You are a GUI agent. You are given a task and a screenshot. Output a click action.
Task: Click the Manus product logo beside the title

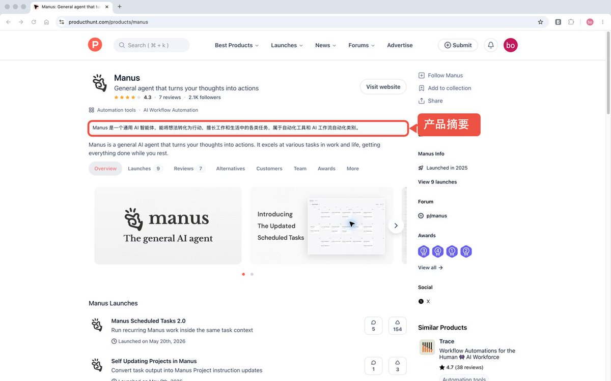pos(99,83)
